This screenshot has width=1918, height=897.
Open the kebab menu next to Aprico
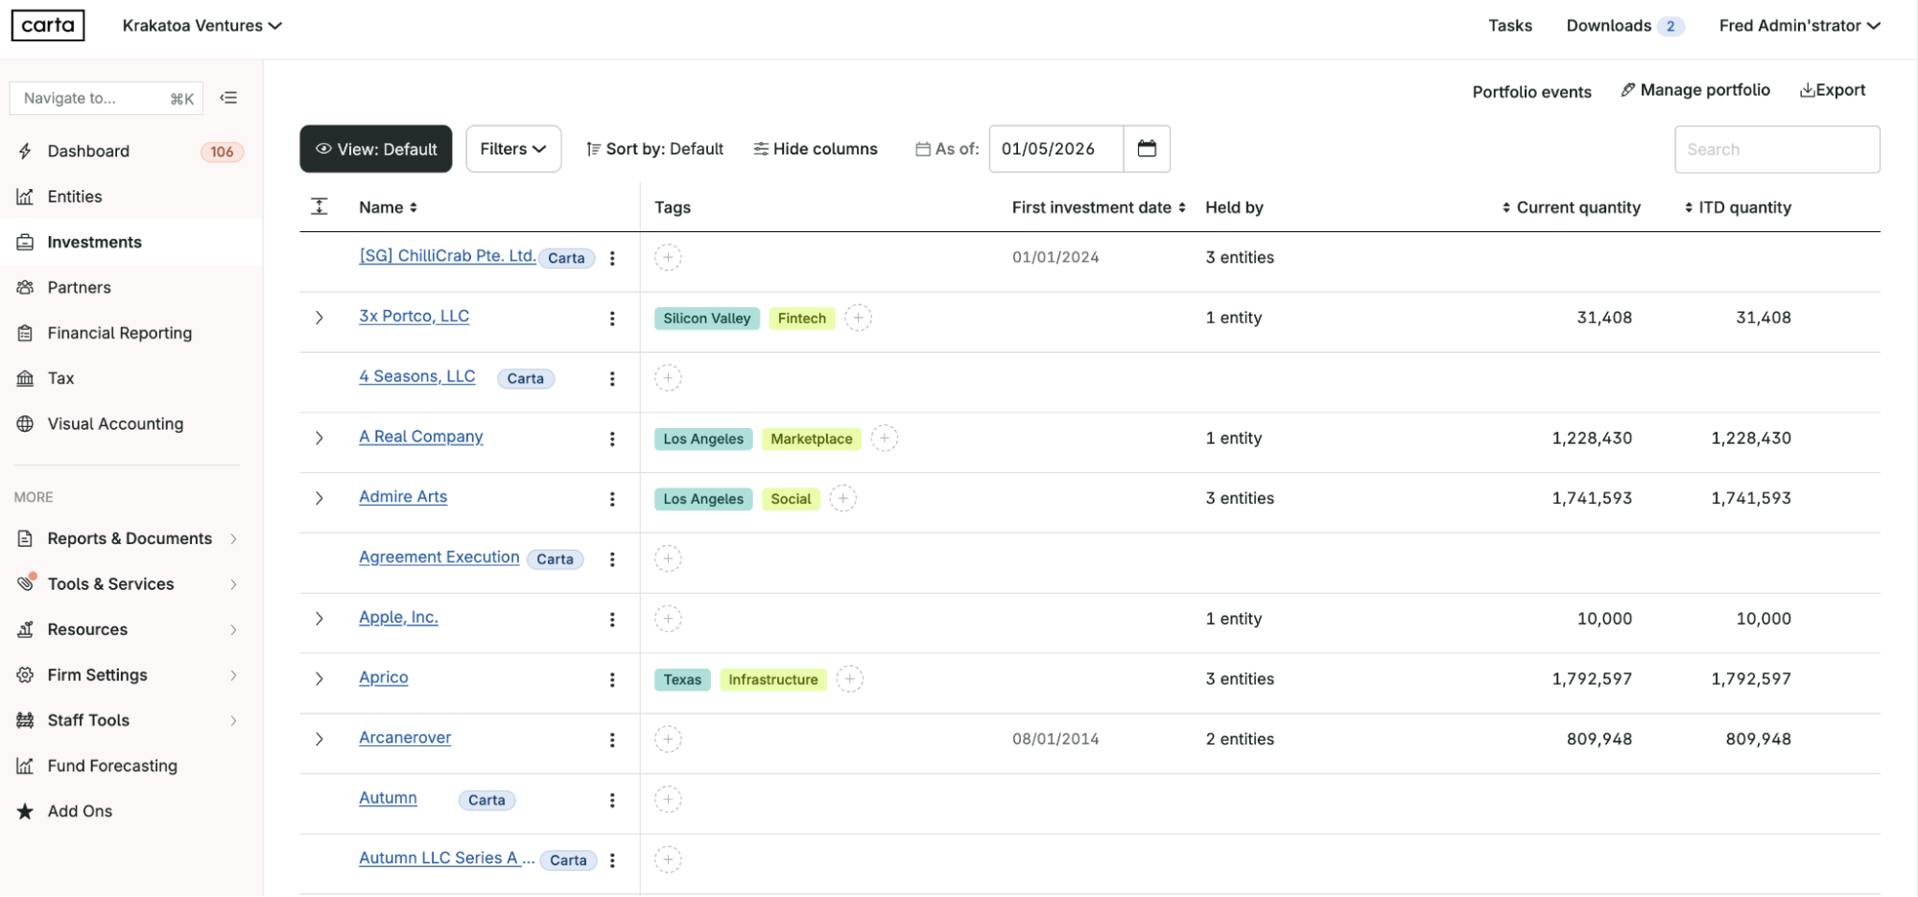612,679
